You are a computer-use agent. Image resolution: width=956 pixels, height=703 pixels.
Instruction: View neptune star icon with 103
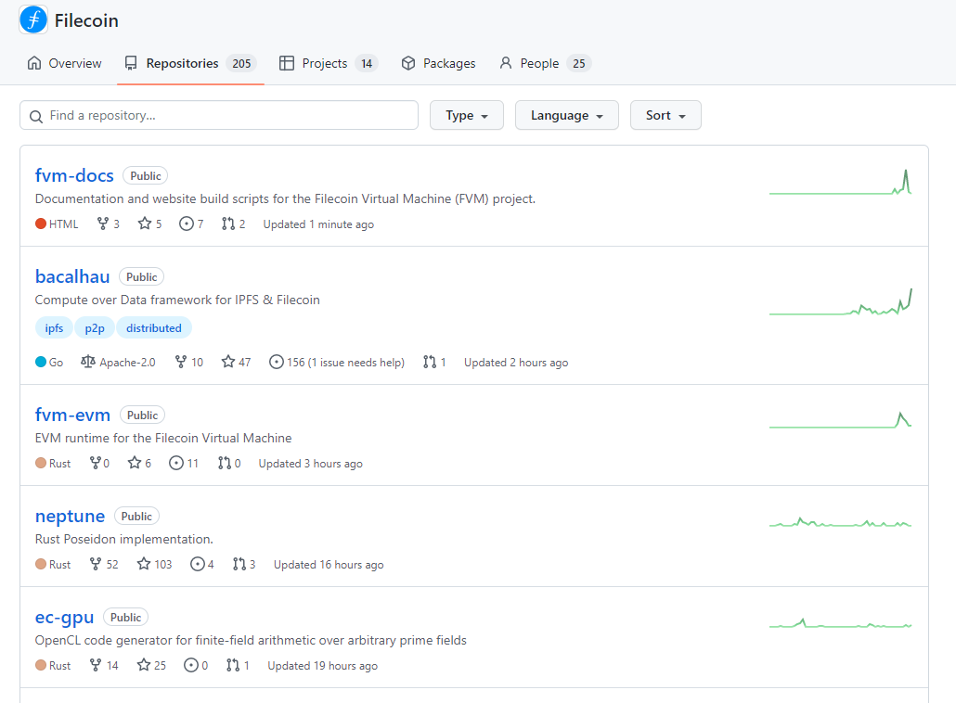tap(143, 564)
